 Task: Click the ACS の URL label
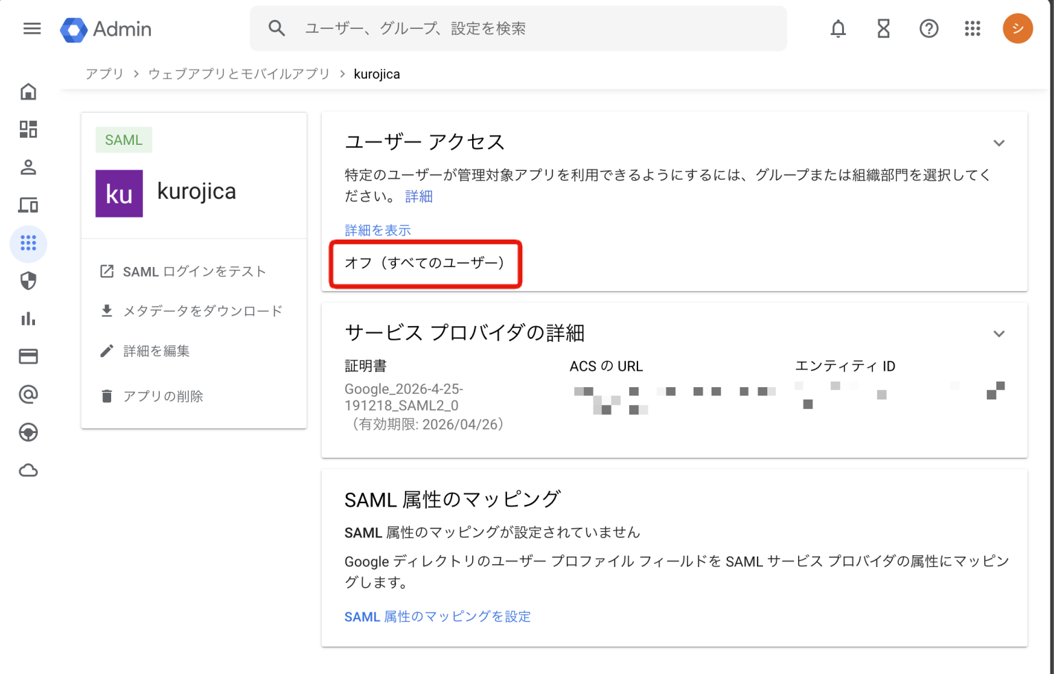coord(607,367)
